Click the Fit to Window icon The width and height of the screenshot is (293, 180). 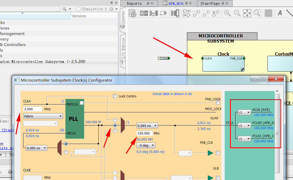click(x=247, y=13)
